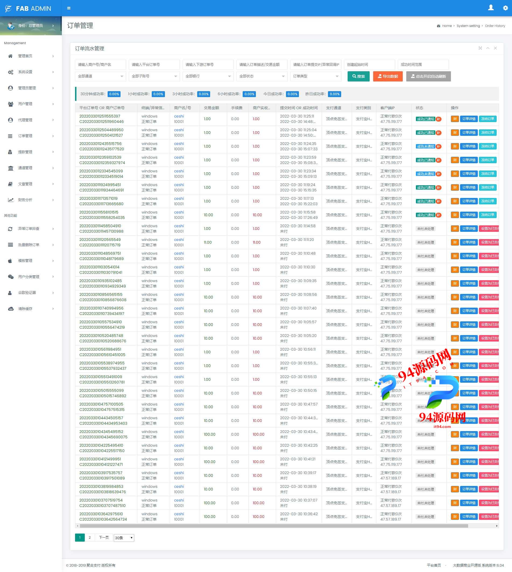Click the 成功,未通知 status badge of order 20220330112435515756
The height and width of the screenshot is (572, 512).
[x=425, y=147]
